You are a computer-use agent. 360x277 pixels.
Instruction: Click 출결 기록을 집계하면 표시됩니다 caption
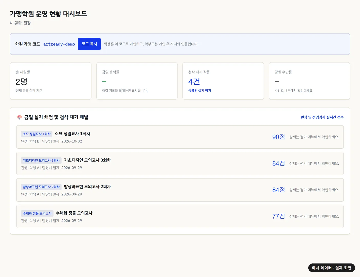coord(125,91)
